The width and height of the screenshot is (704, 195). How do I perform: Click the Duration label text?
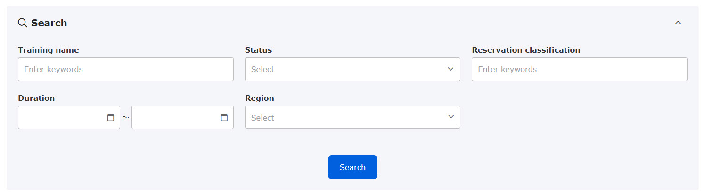point(36,98)
